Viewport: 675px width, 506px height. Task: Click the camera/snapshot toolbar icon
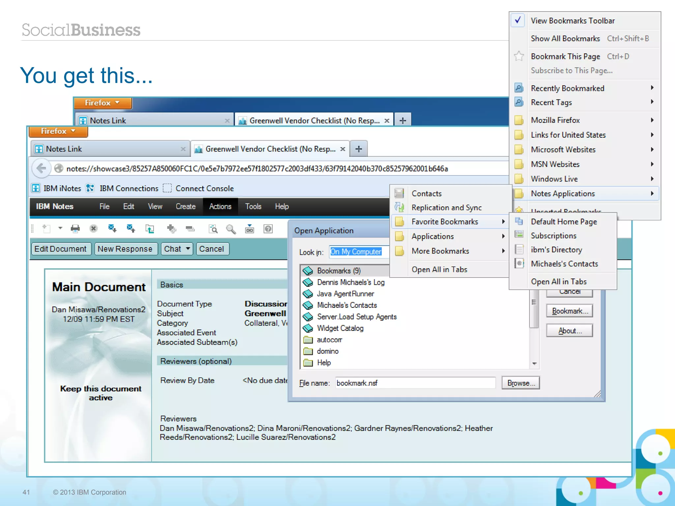249,228
